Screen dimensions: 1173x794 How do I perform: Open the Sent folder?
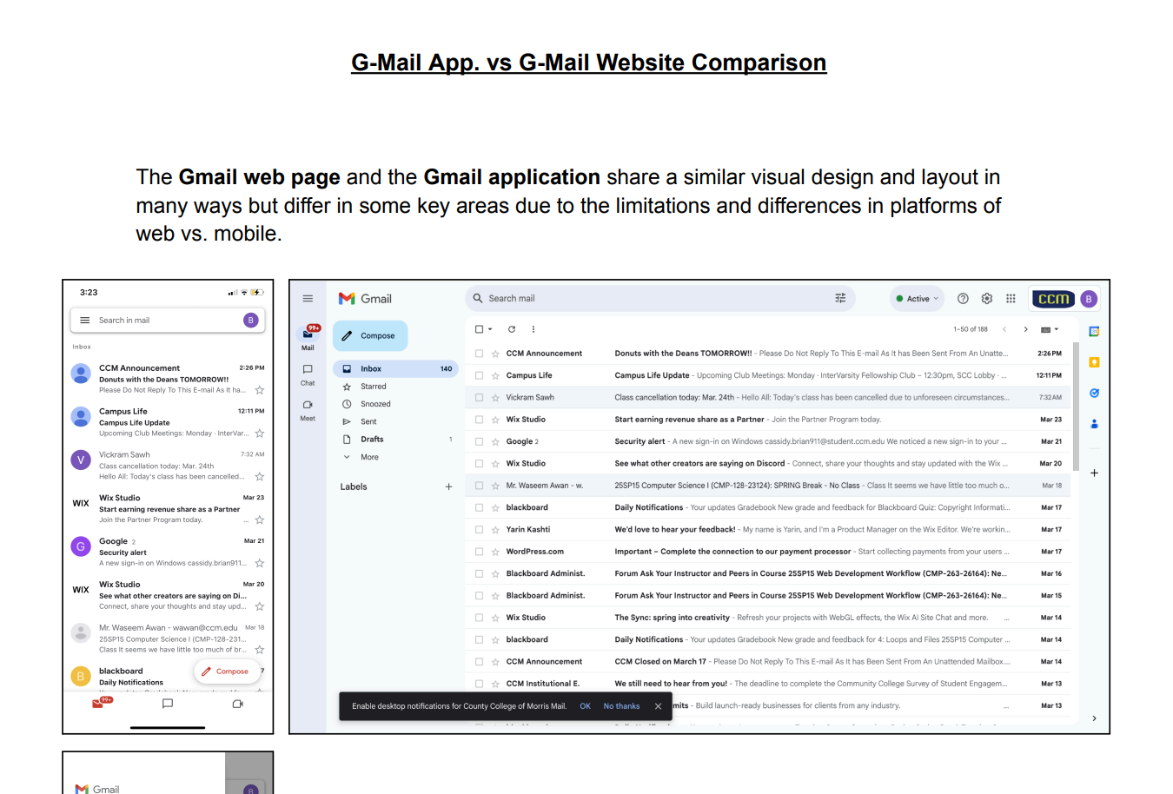pyautogui.click(x=396, y=421)
